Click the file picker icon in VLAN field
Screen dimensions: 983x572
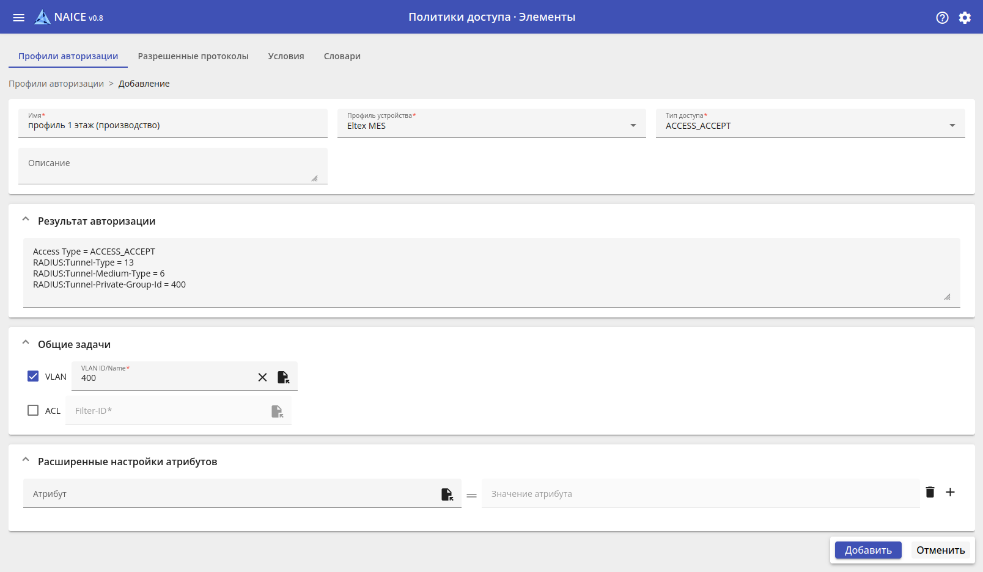(x=284, y=377)
